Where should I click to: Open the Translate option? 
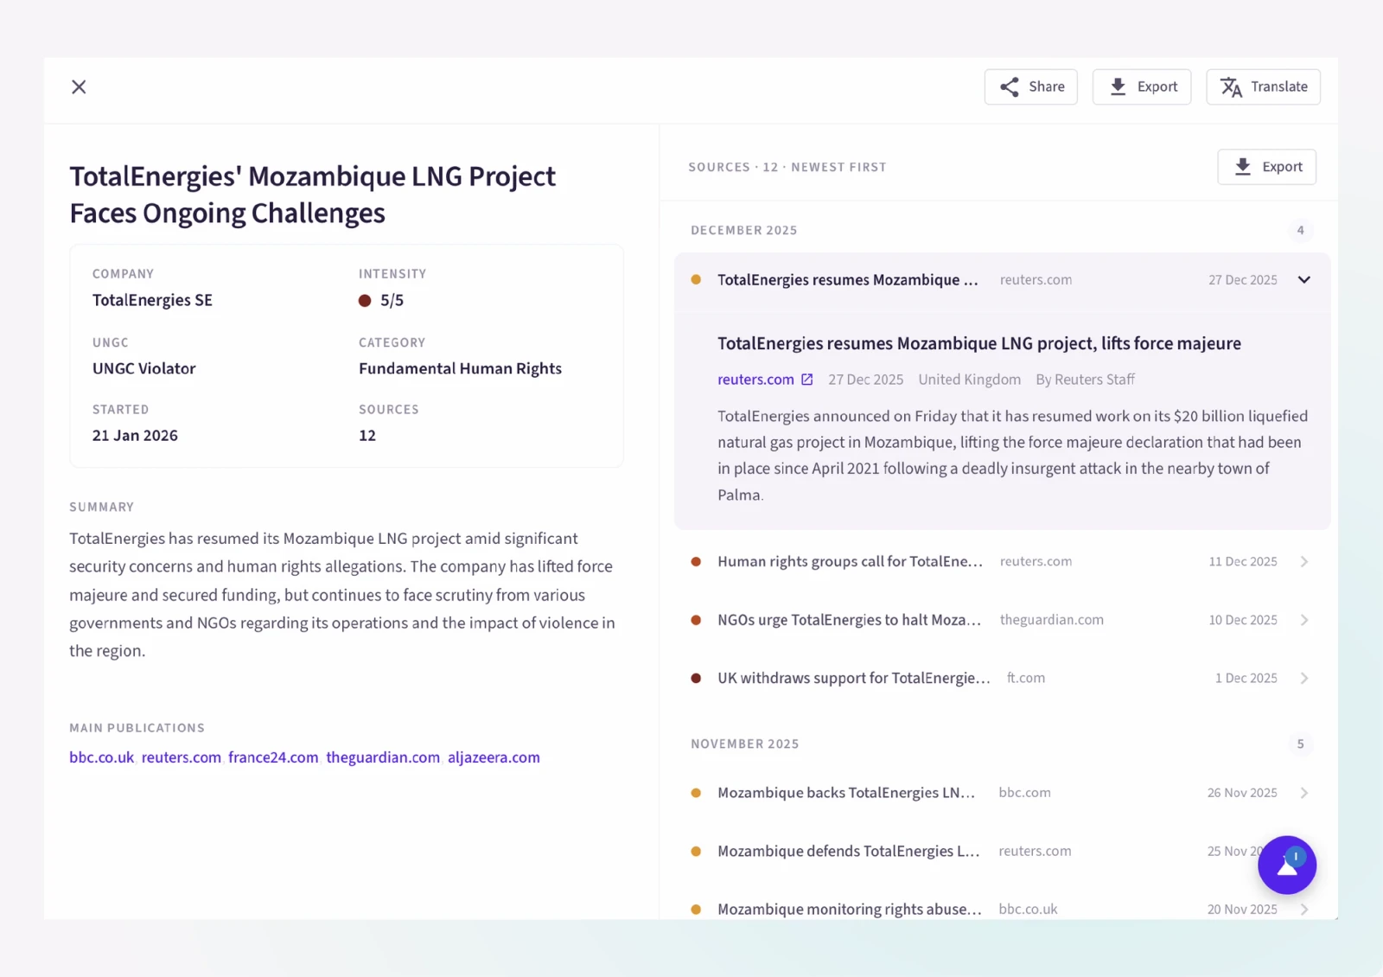(1263, 86)
